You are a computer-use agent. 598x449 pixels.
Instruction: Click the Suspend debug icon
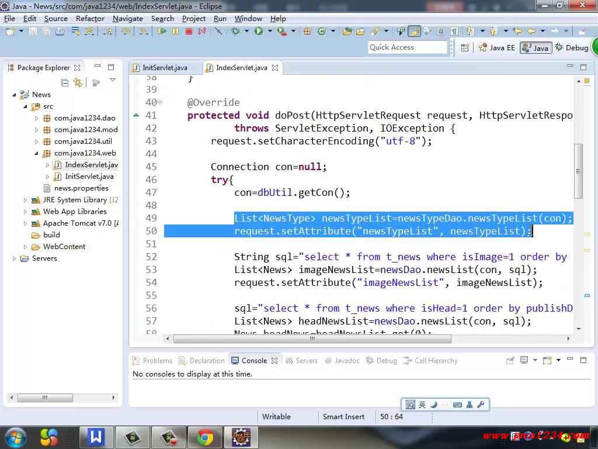175,32
